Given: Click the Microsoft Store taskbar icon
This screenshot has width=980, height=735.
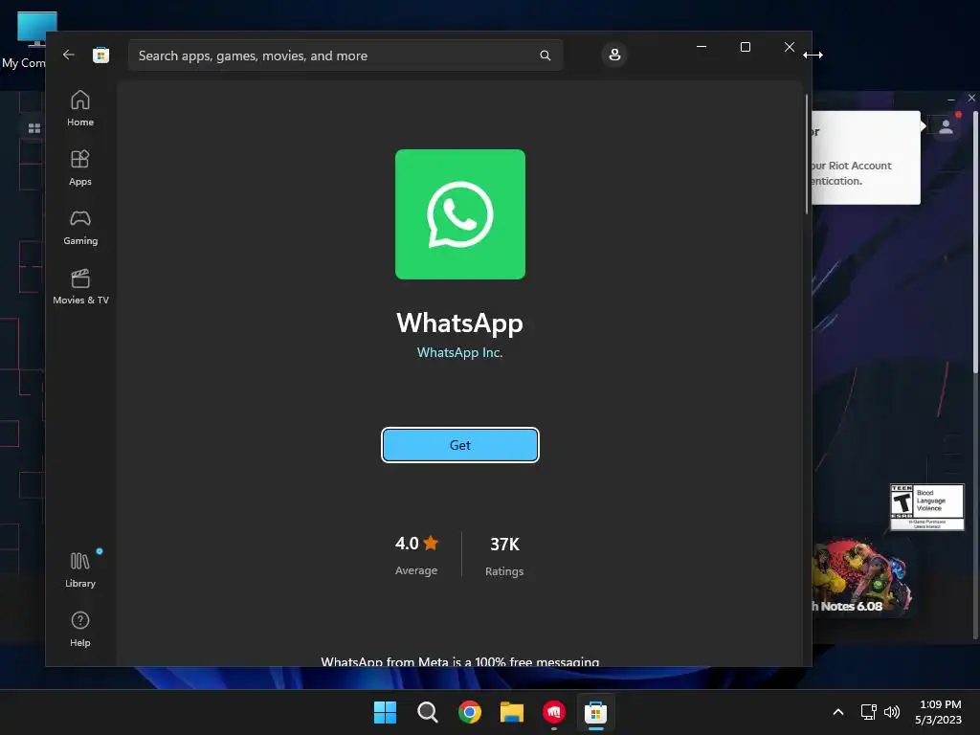Looking at the screenshot, I should 595,712.
